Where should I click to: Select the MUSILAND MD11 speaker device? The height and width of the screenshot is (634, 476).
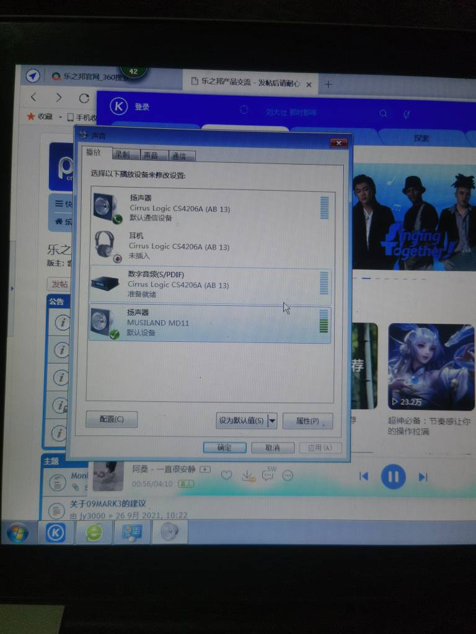(x=209, y=323)
